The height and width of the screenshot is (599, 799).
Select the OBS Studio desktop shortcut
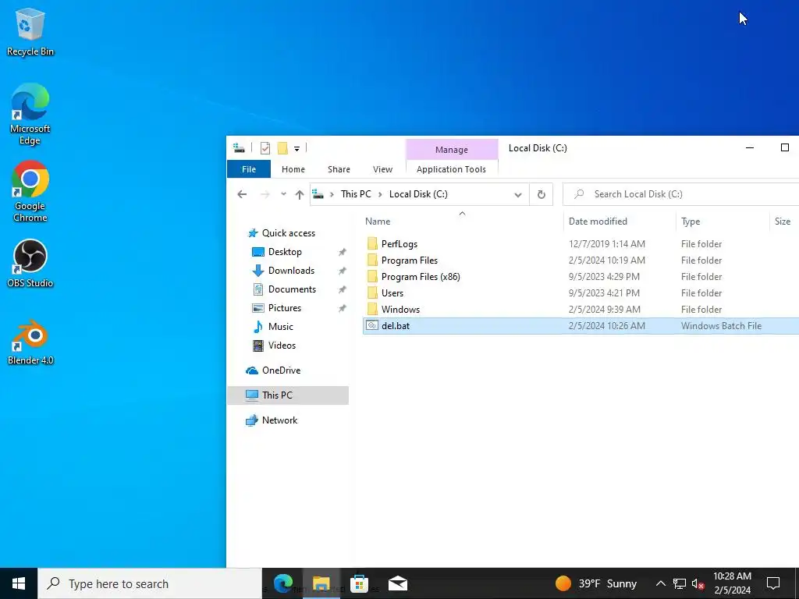tap(30, 264)
